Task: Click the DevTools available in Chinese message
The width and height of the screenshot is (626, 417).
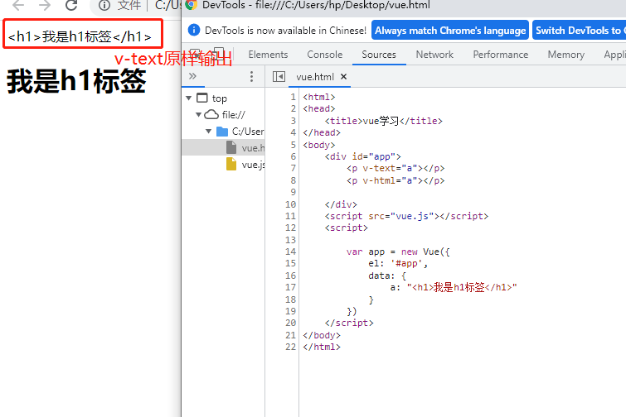Action: [x=285, y=31]
